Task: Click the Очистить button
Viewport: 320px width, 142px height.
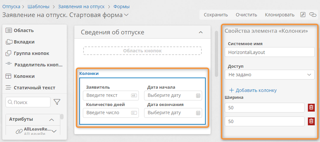Action: click(246, 15)
